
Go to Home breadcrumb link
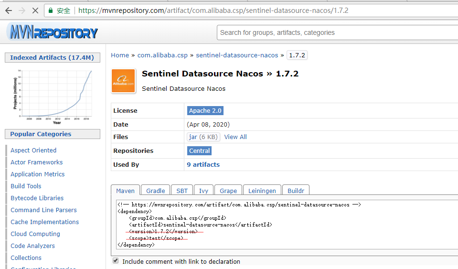120,55
